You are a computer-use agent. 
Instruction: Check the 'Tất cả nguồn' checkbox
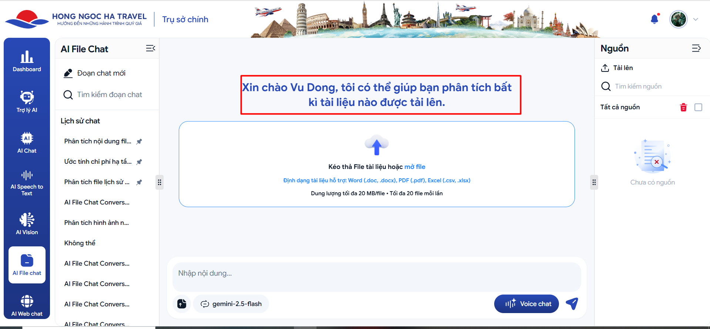point(698,107)
